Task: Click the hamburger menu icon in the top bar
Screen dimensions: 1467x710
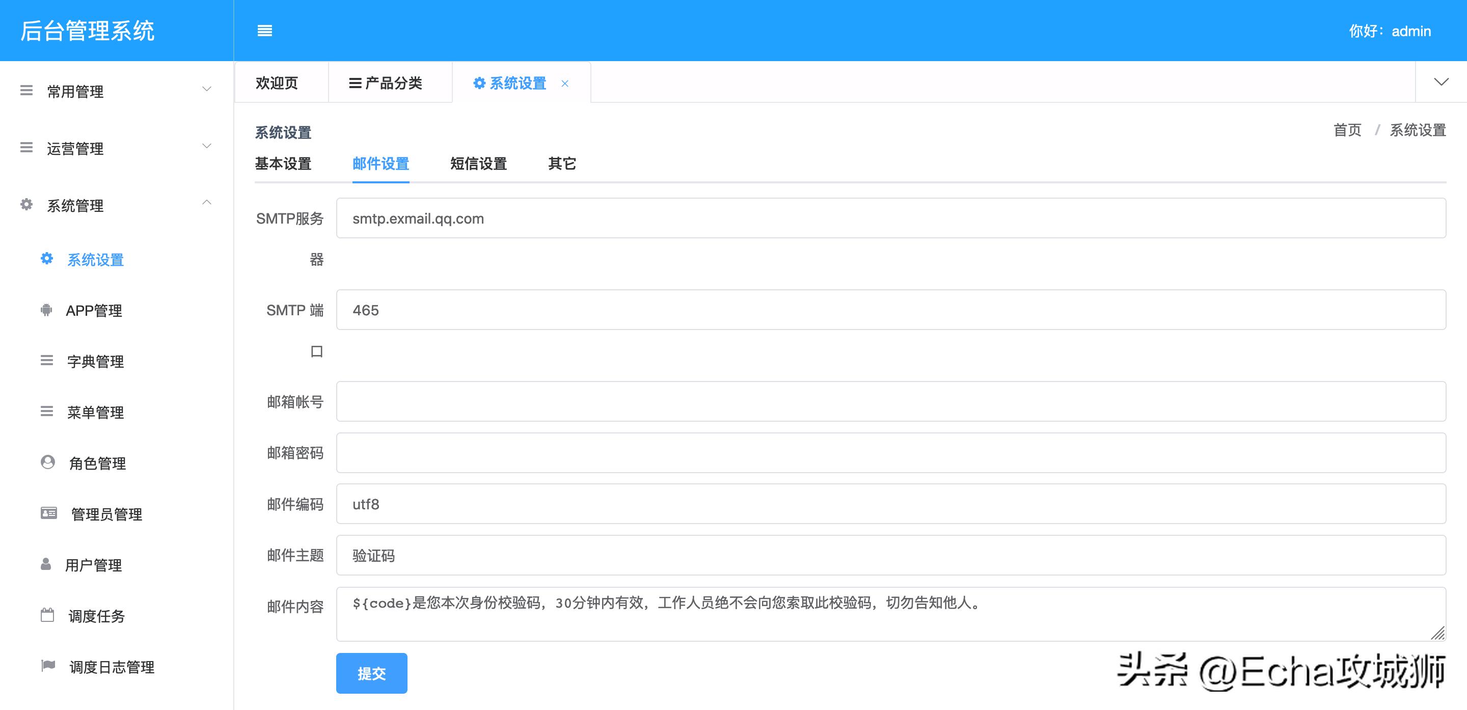Action: (265, 31)
